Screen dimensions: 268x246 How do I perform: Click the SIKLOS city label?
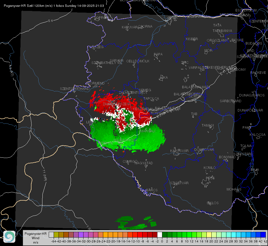click(213, 203)
